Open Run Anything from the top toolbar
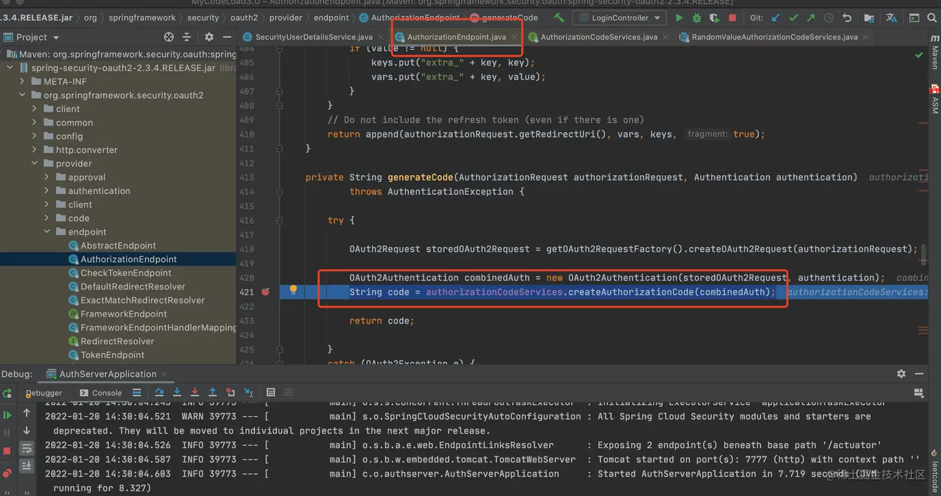Image resolution: width=941 pixels, height=496 pixels. pyautogui.click(x=913, y=18)
